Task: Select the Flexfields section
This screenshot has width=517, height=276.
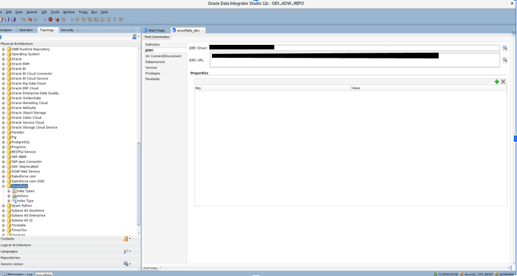Action: point(152,79)
